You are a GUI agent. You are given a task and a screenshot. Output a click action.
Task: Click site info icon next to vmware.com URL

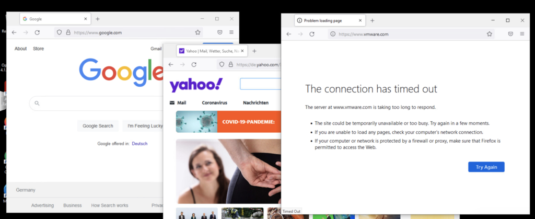point(333,34)
